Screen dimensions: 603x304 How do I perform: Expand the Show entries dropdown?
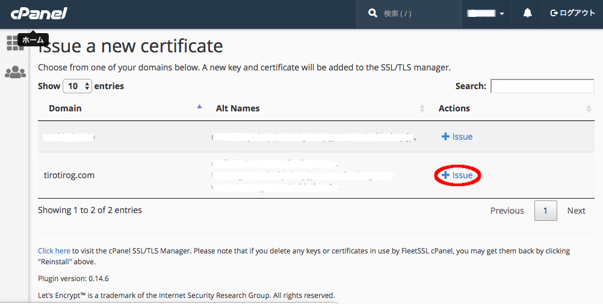(x=77, y=86)
